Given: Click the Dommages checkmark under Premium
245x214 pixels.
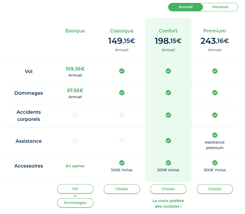Looking at the screenshot, I should pos(215,93).
